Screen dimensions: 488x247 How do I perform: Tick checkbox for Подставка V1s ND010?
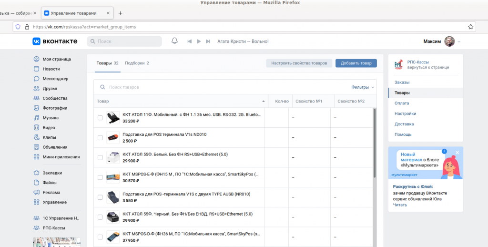pyautogui.click(x=100, y=138)
